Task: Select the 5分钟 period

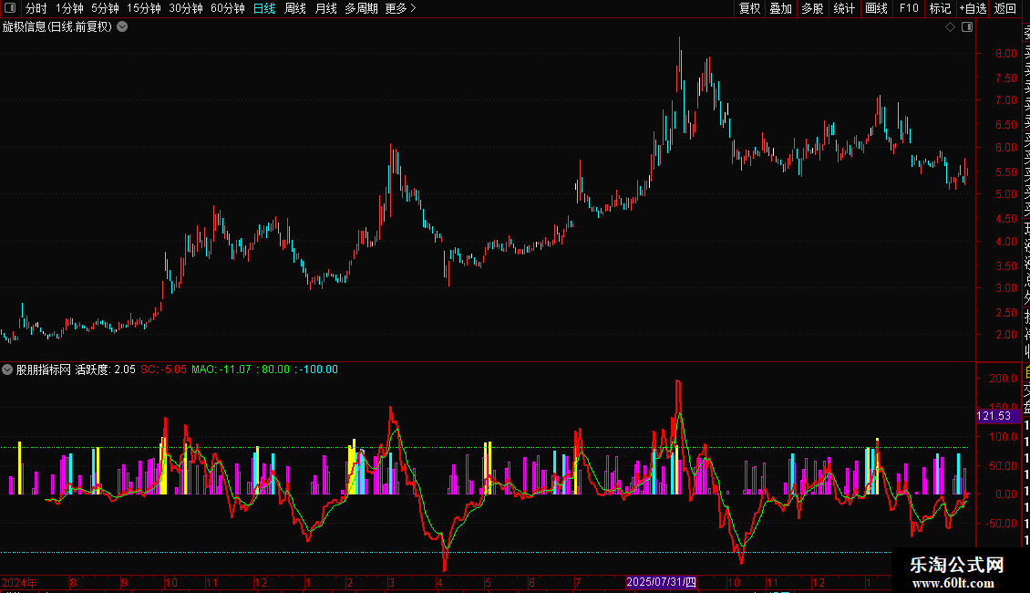Action: click(x=105, y=8)
